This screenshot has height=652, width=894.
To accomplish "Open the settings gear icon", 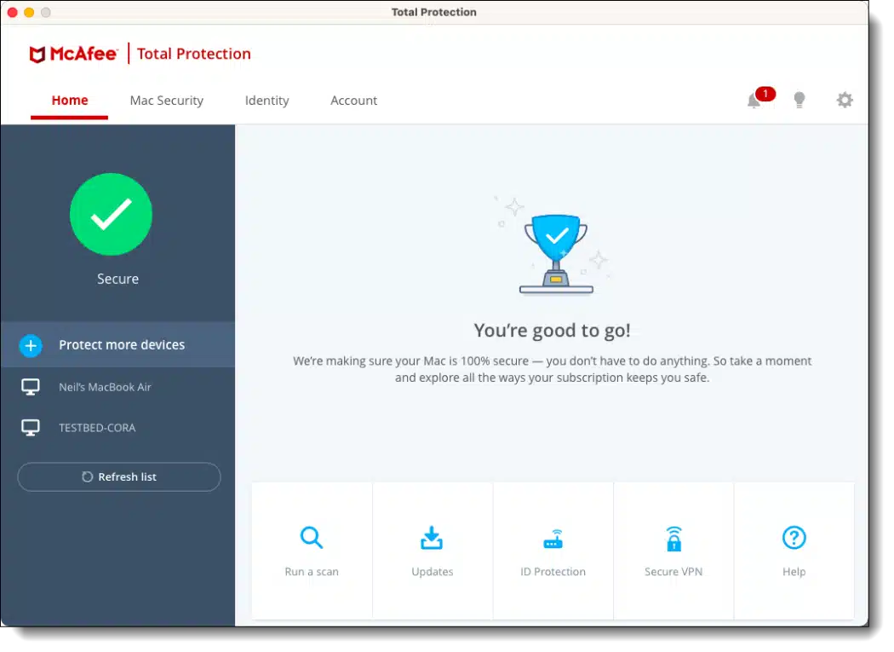I will click(845, 100).
